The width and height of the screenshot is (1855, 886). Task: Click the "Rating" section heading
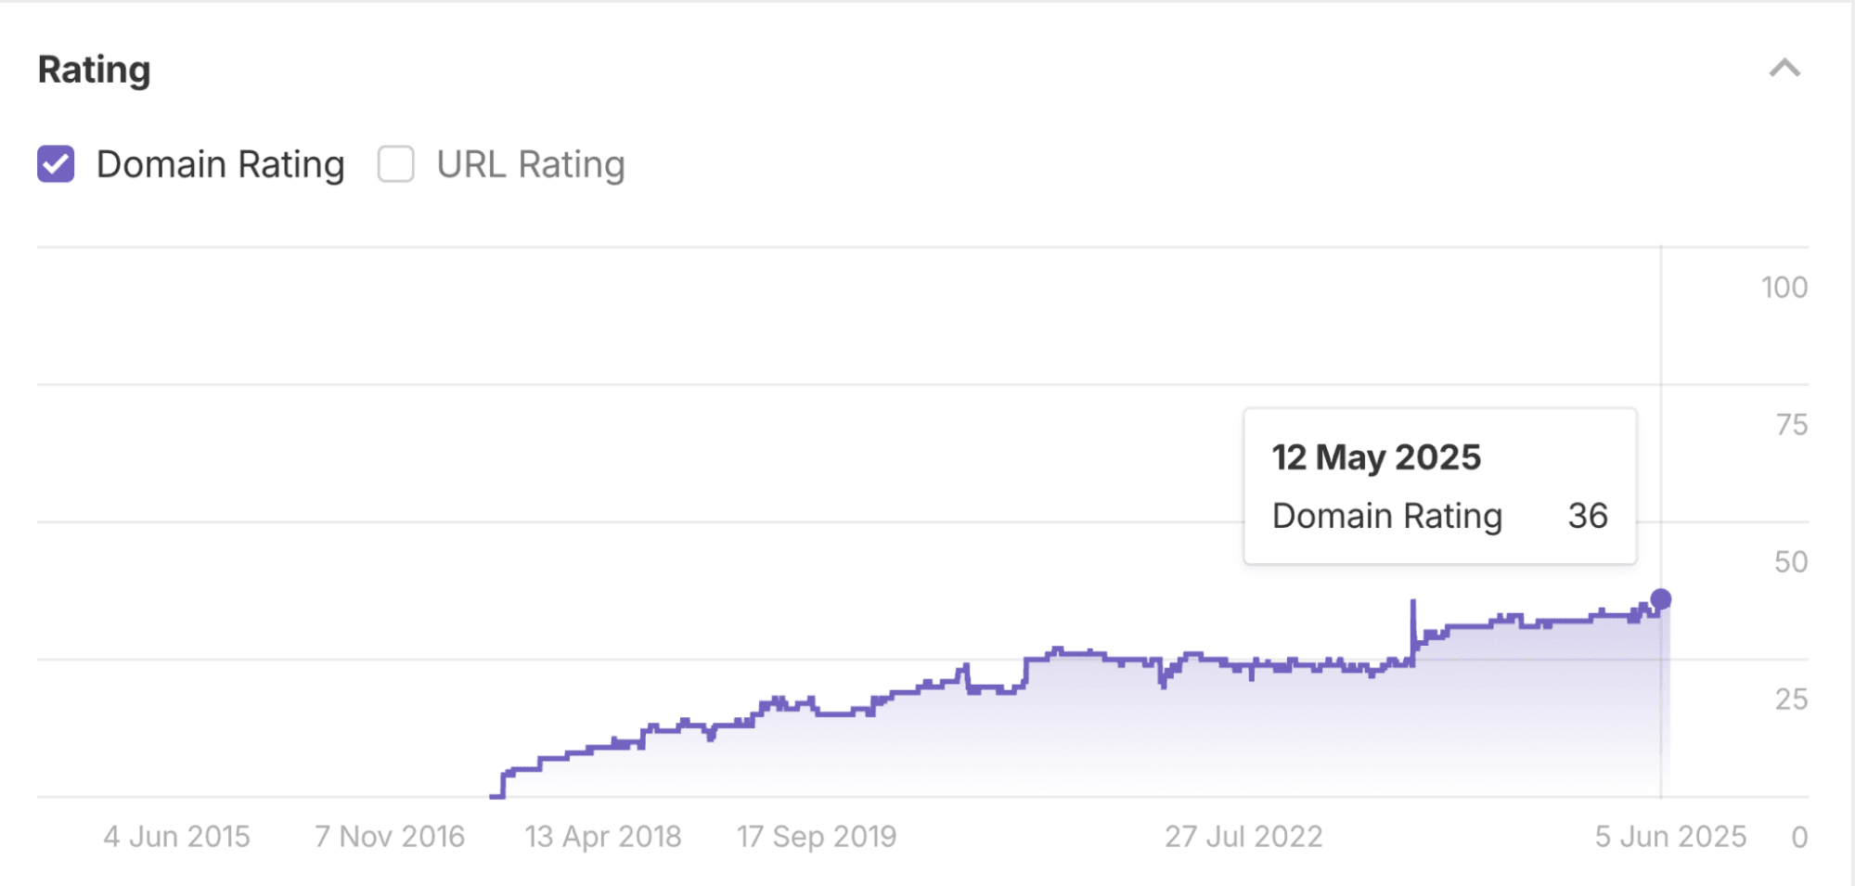[x=94, y=68]
